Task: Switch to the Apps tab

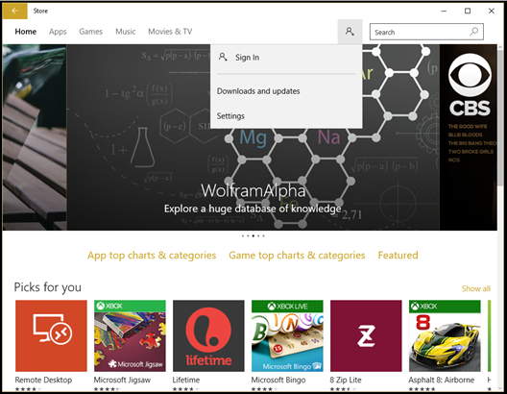Action: (58, 32)
